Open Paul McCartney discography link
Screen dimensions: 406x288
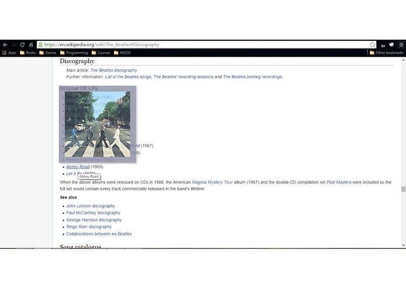point(93,213)
